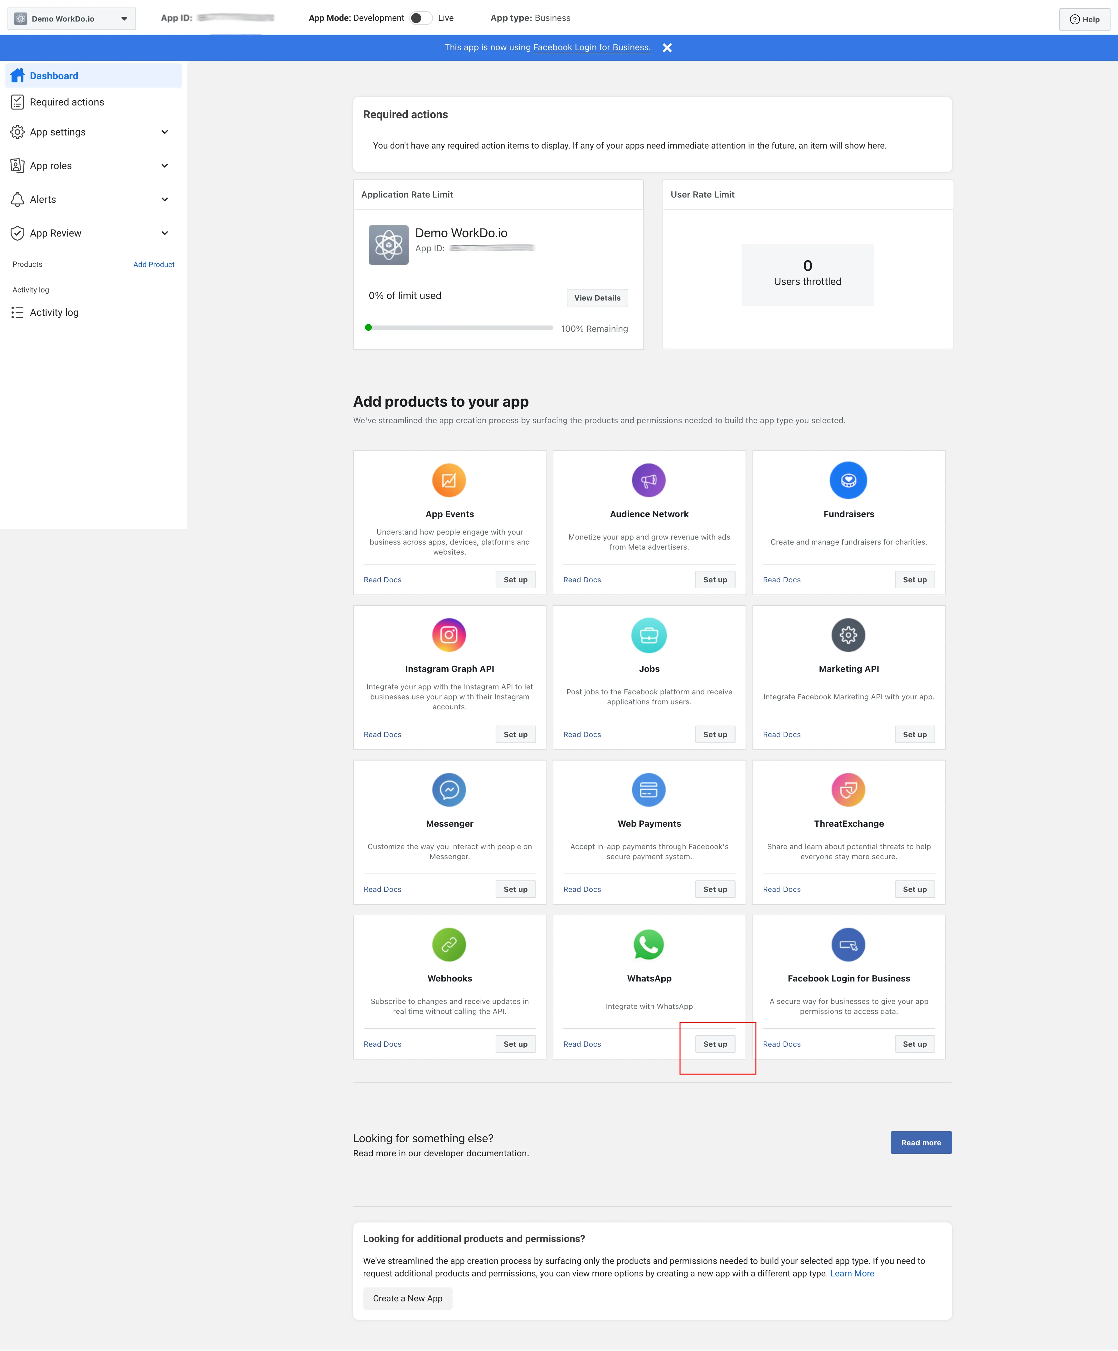Click the Messenger product icon
1118x1351 pixels.
449,789
